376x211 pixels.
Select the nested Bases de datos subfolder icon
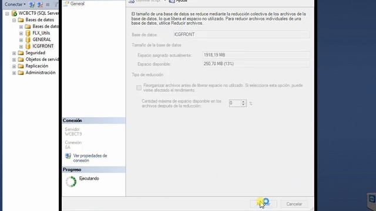(28, 26)
